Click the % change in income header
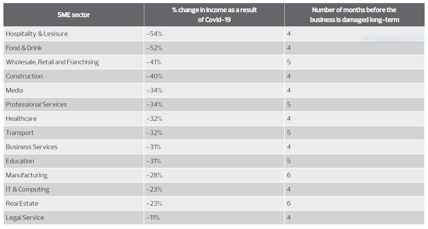 click(214, 15)
